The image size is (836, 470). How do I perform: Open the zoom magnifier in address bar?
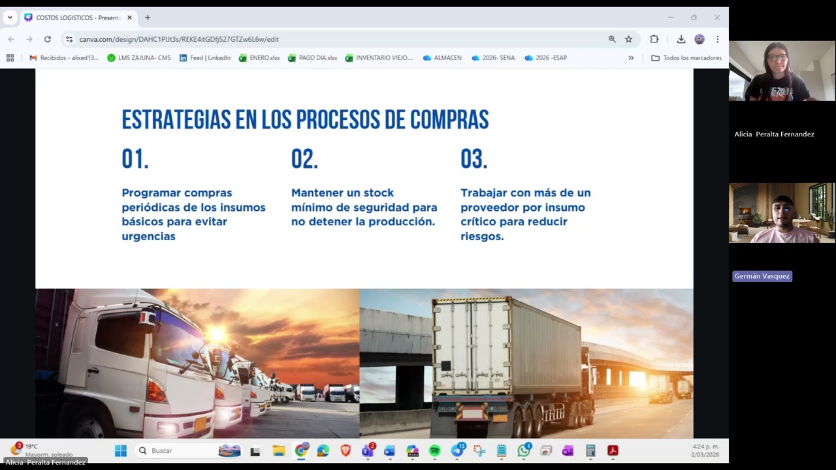click(612, 39)
